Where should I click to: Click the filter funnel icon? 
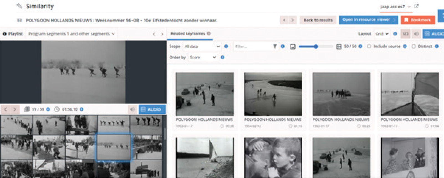[x=275, y=46]
